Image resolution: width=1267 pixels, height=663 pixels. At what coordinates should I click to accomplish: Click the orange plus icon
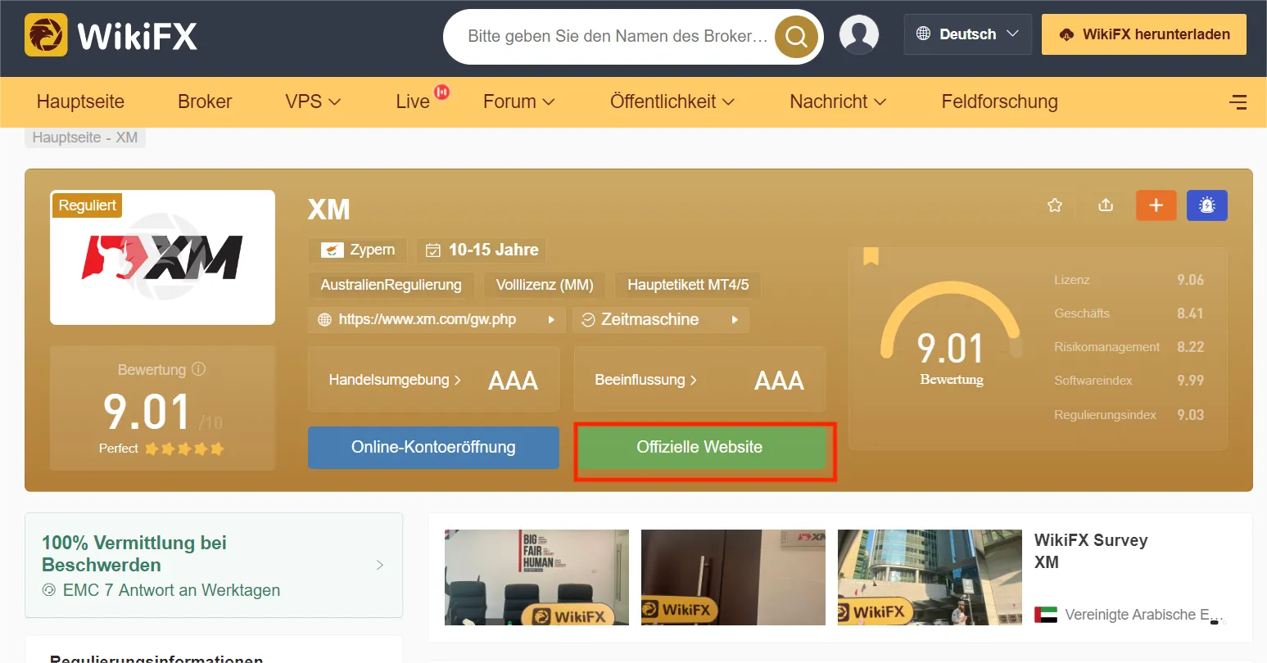click(1156, 205)
